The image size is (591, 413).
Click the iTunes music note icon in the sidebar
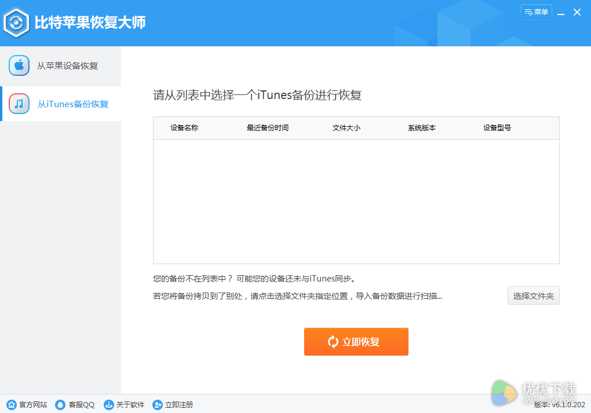(x=19, y=104)
